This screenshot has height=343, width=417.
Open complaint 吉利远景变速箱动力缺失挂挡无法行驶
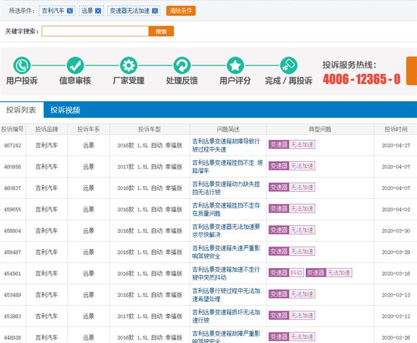[226, 188]
